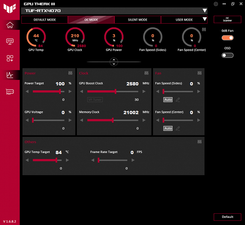This screenshot has height=225, width=245.
Task: Click the Memory Clock value 21002
Action: point(131,112)
